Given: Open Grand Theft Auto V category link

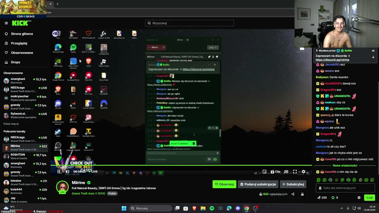Looking at the screenshot, I should tap(88, 193).
